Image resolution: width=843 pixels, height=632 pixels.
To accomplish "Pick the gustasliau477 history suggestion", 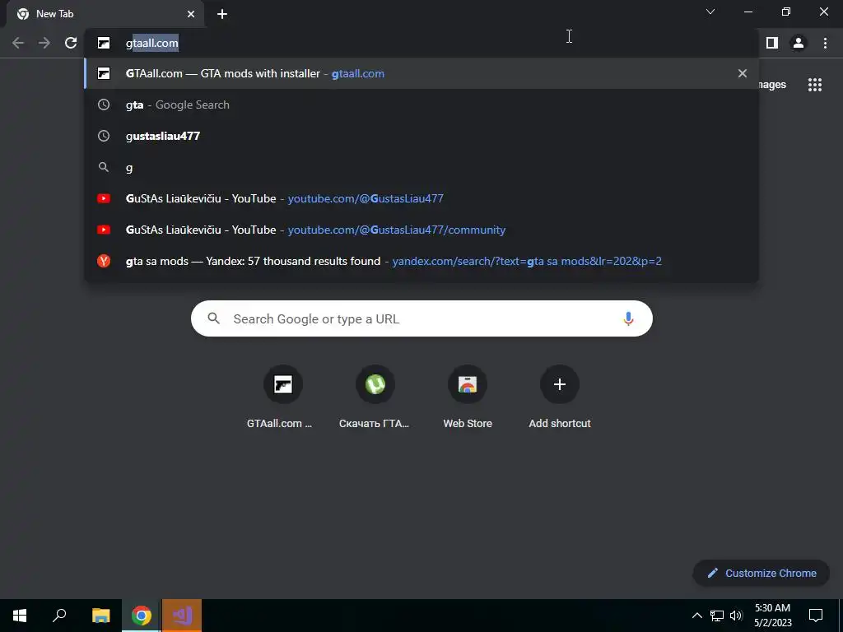I will [421, 136].
